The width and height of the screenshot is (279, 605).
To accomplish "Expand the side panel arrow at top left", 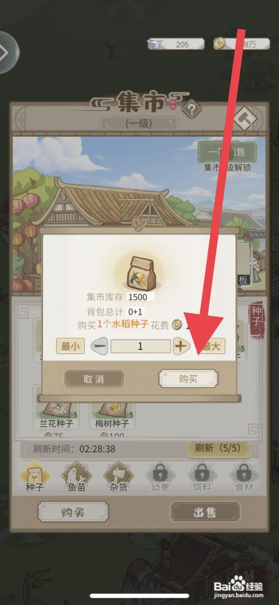I will 7,53.
